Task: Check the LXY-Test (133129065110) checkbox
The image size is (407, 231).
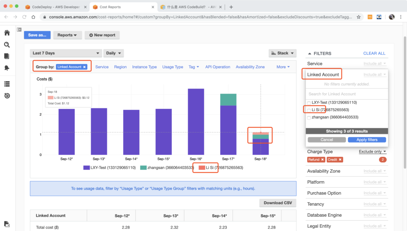Action: click(309, 103)
